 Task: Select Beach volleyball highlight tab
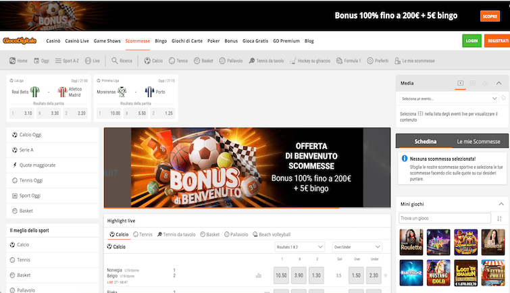click(x=272, y=234)
